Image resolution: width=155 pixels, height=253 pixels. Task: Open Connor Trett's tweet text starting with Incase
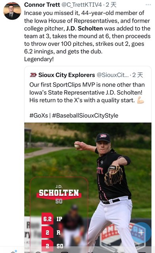pyautogui.click(x=87, y=36)
